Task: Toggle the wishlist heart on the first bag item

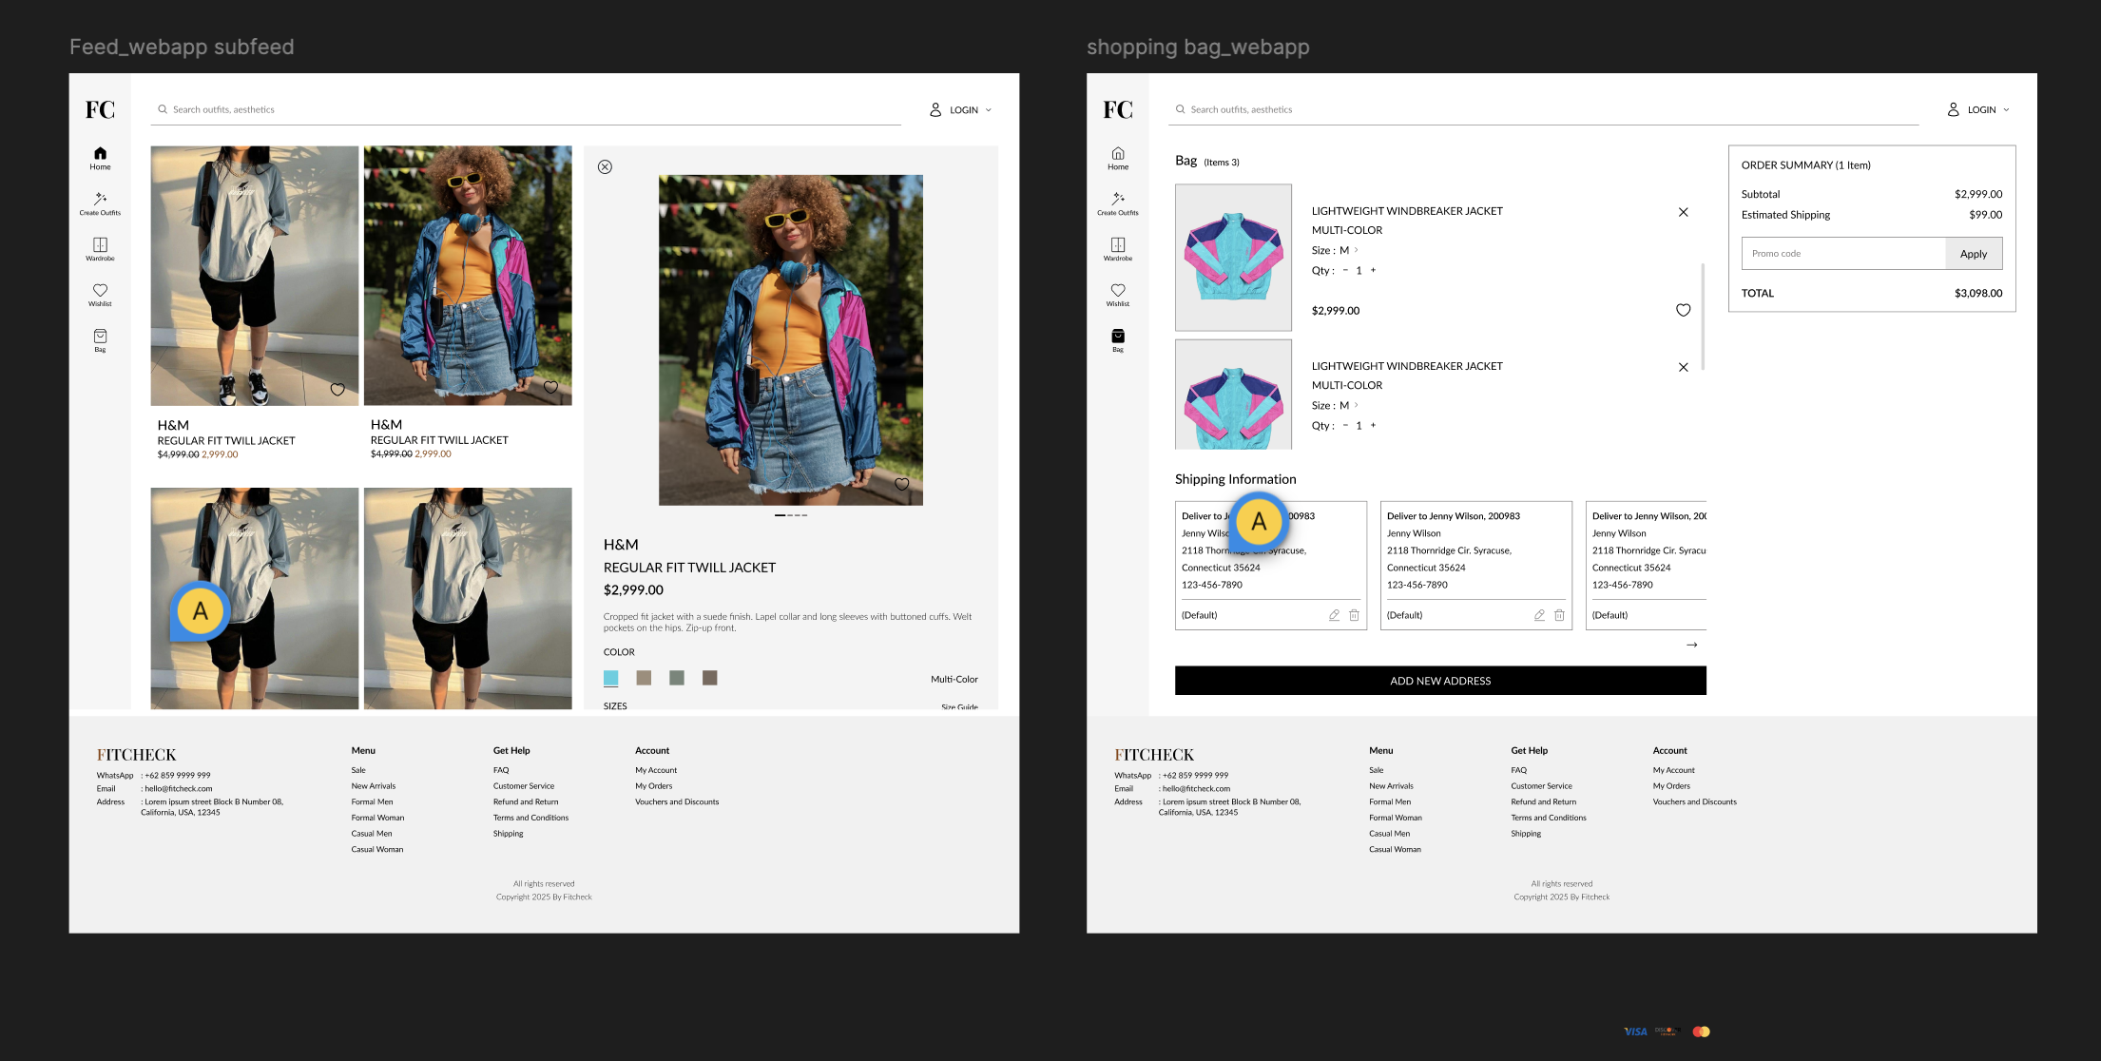Action: [x=1683, y=310]
